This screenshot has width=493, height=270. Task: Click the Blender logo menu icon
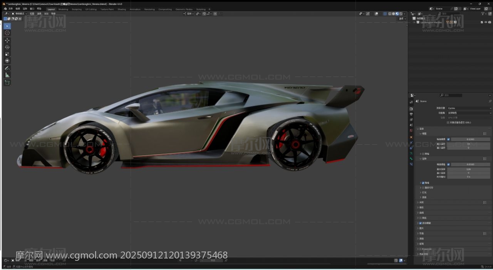(x=5, y=9)
